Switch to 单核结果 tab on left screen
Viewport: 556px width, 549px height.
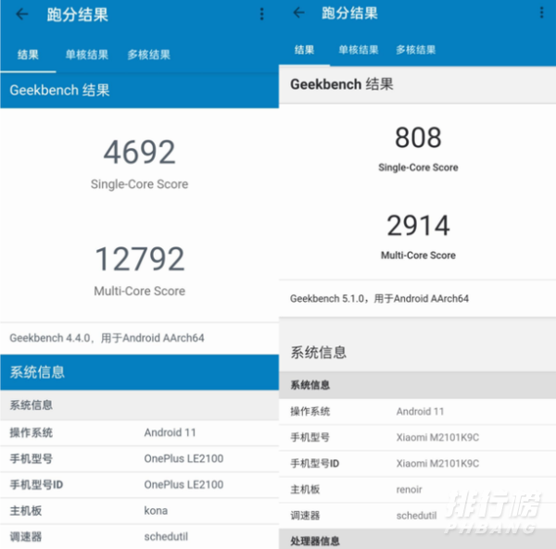(87, 55)
